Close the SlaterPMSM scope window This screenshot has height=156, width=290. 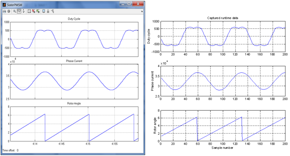click(x=138, y=4)
